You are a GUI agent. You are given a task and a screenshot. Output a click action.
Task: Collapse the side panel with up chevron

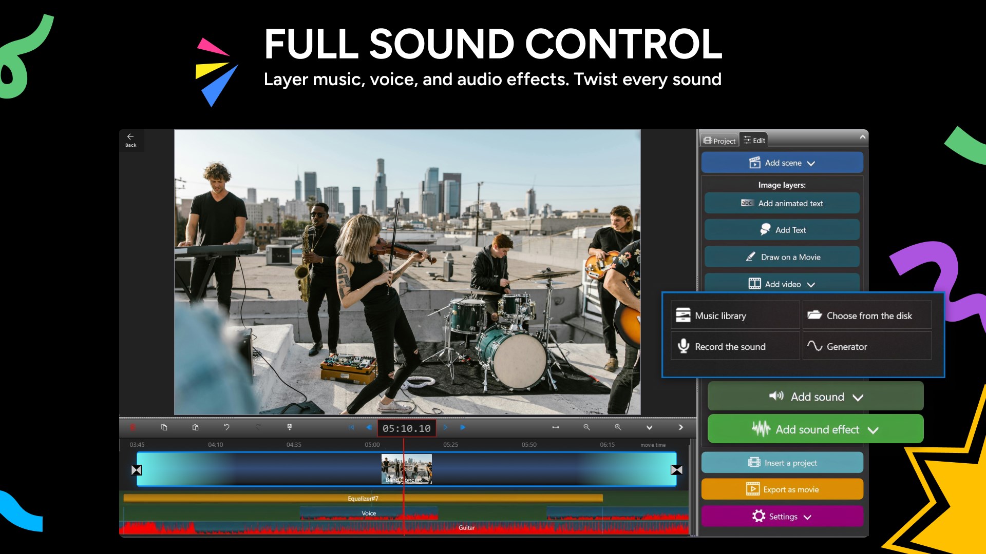pyautogui.click(x=863, y=137)
